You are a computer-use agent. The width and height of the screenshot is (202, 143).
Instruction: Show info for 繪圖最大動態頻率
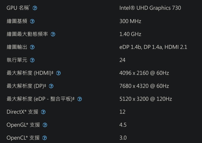(x=53, y=34)
